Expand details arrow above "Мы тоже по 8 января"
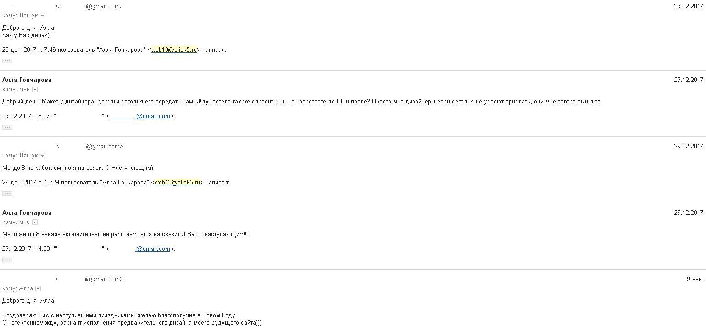 (35, 222)
